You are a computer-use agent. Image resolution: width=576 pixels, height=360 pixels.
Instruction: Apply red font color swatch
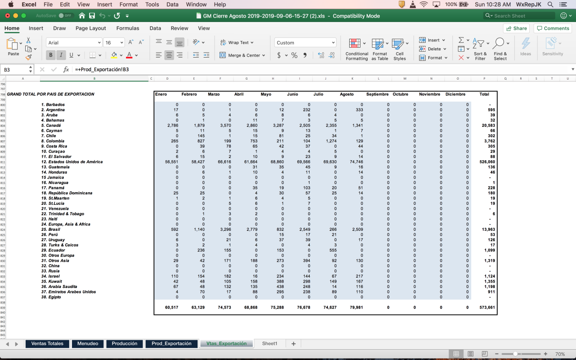[x=129, y=55]
